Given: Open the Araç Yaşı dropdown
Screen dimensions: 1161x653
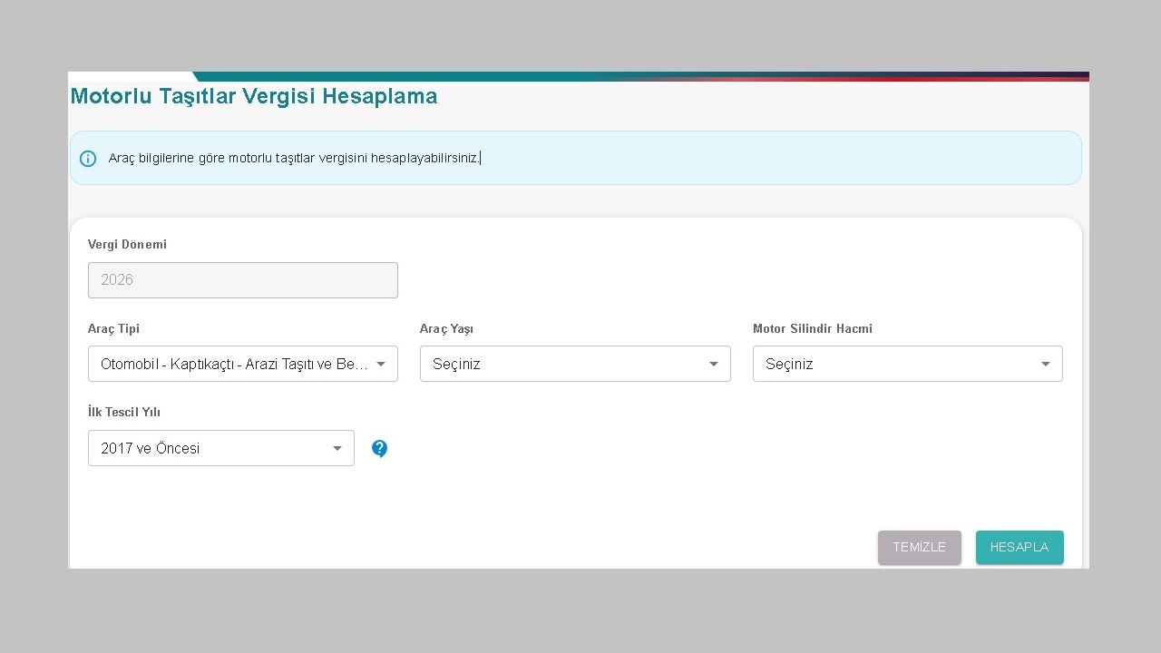Looking at the screenshot, I should pos(566,364).
